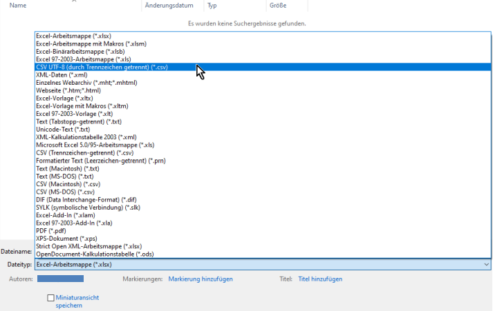Click the Autoren field value
The height and width of the screenshot is (311, 493).
[60, 279]
